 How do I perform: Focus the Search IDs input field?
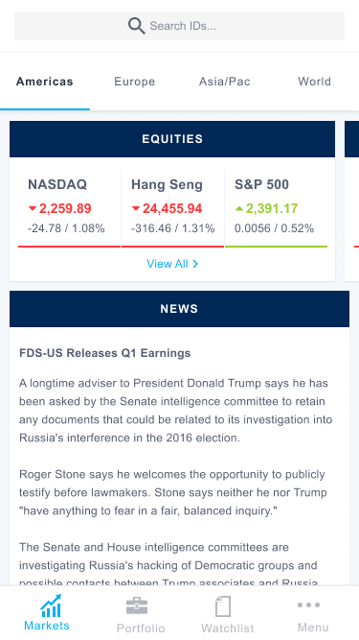pos(180,26)
